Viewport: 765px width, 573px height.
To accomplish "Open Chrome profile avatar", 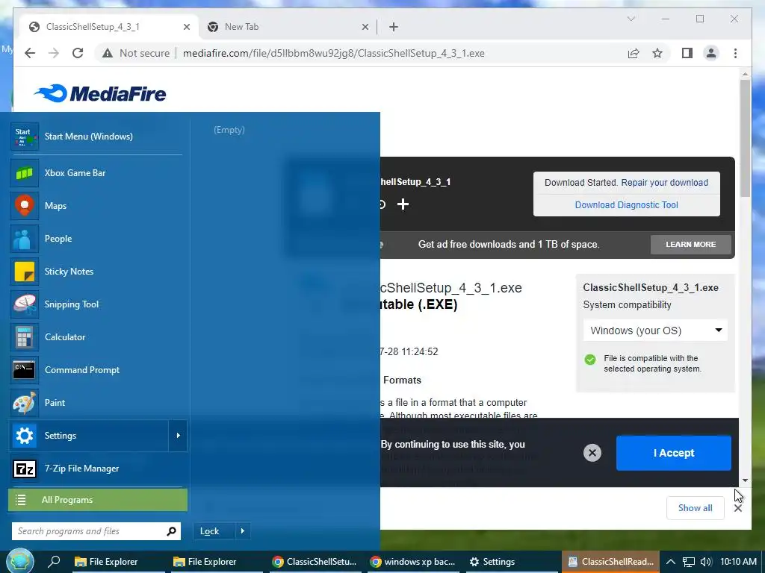I will [711, 53].
